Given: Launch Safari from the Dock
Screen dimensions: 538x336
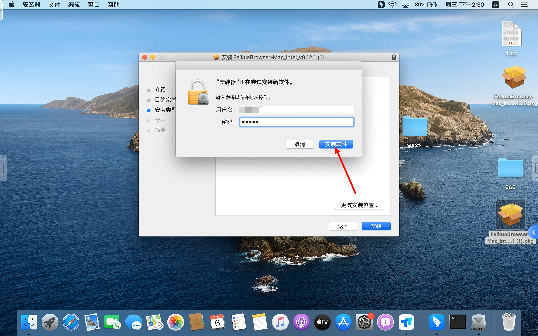Looking at the screenshot, I should [71, 322].
